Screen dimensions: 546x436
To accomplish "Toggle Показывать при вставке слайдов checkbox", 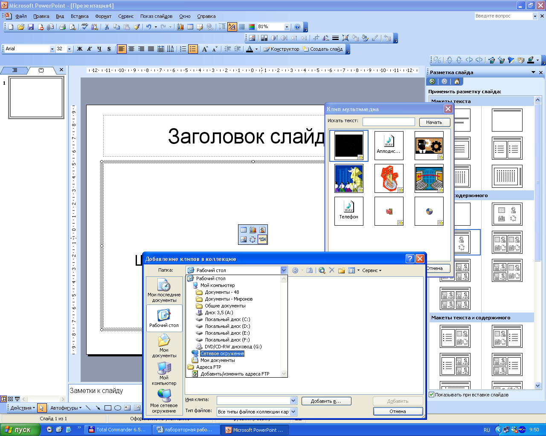I will [x=432, y=395].
